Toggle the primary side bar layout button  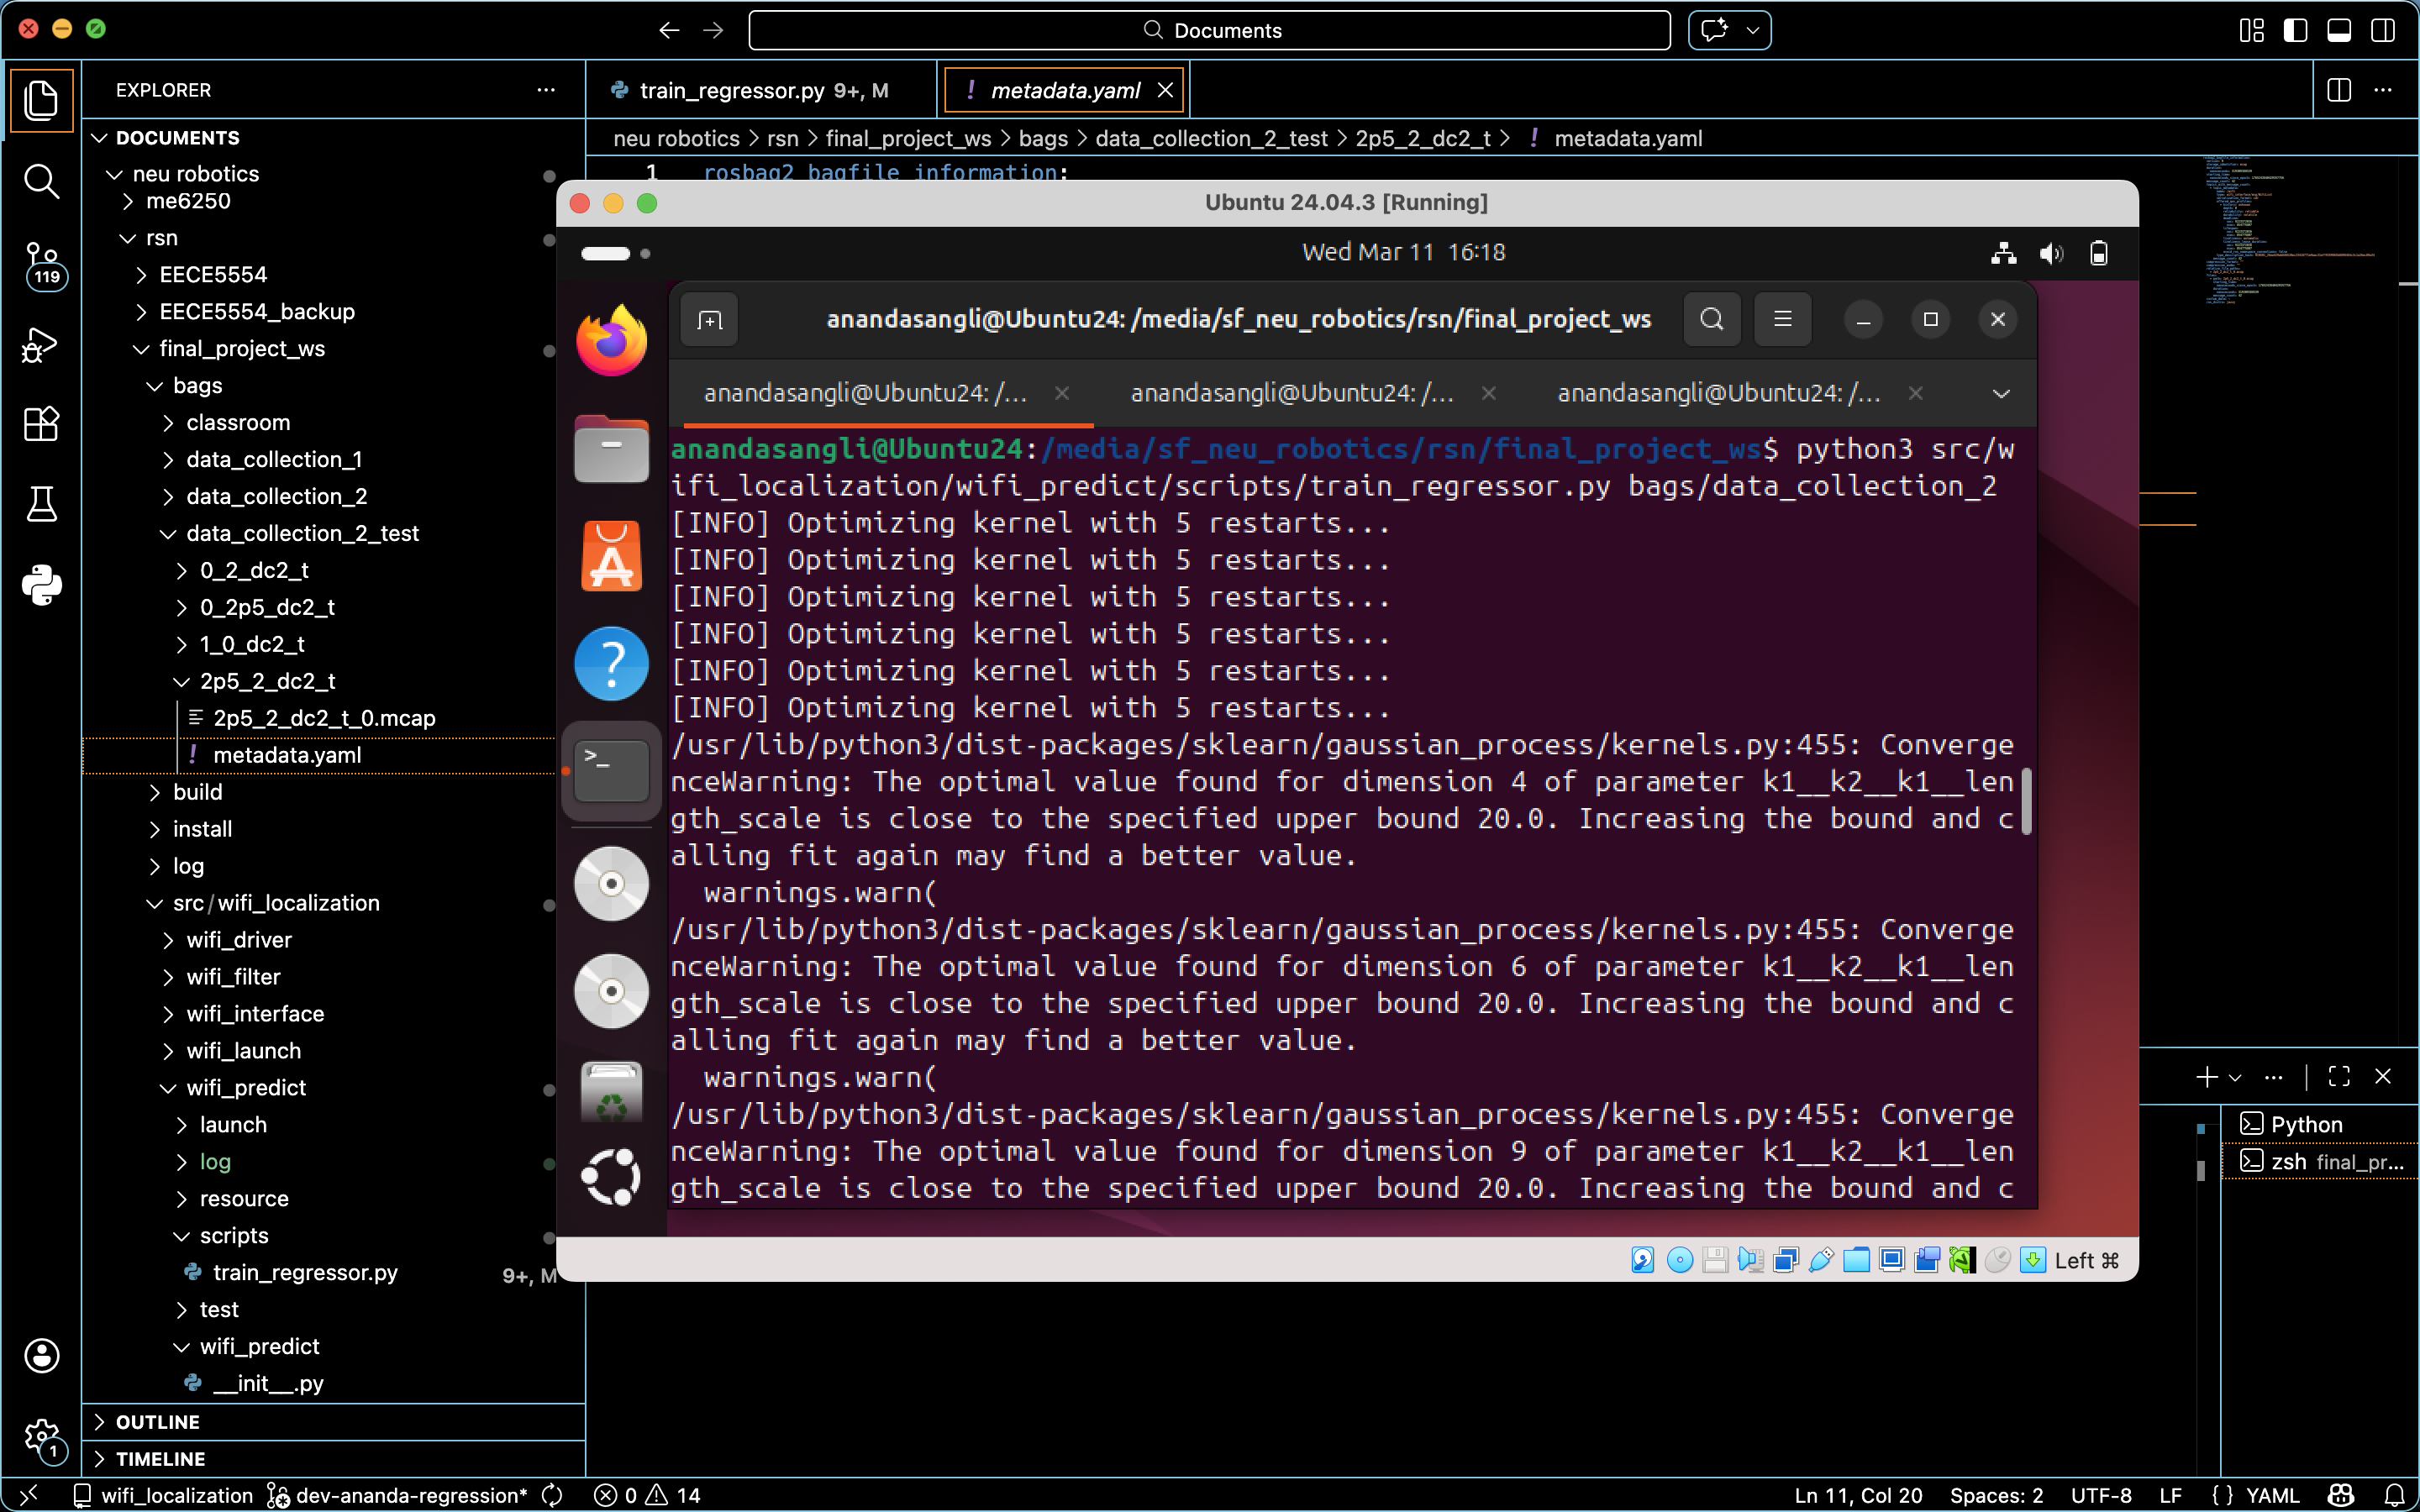2295,30
